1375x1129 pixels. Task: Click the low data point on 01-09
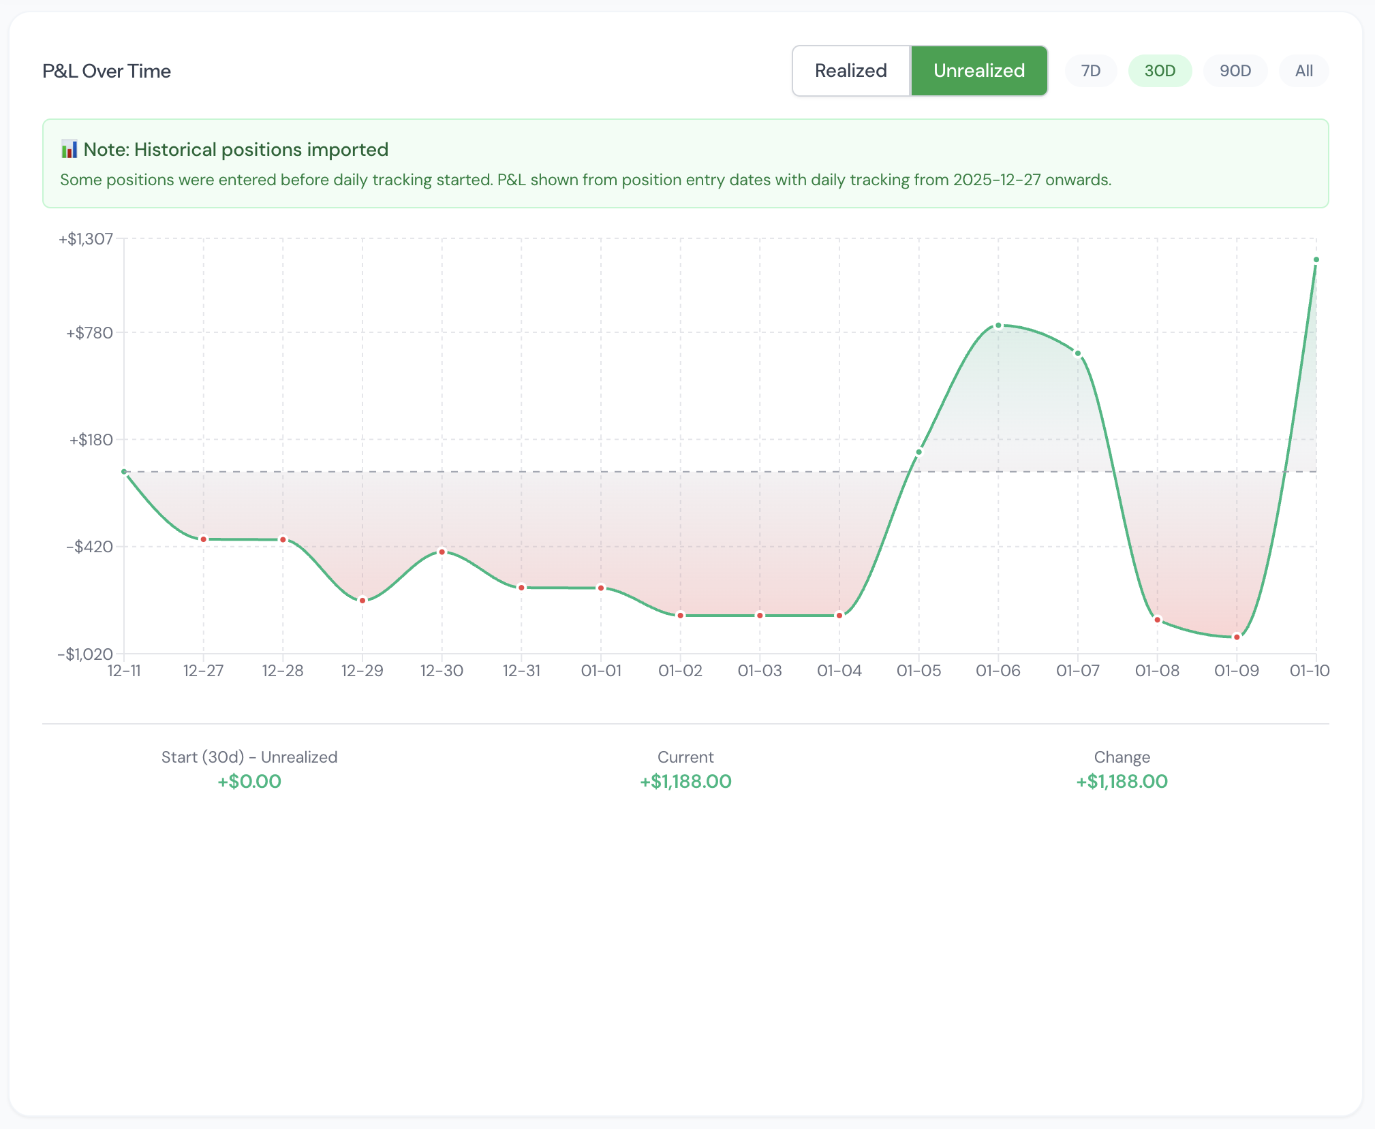(x=1237, y=637)
